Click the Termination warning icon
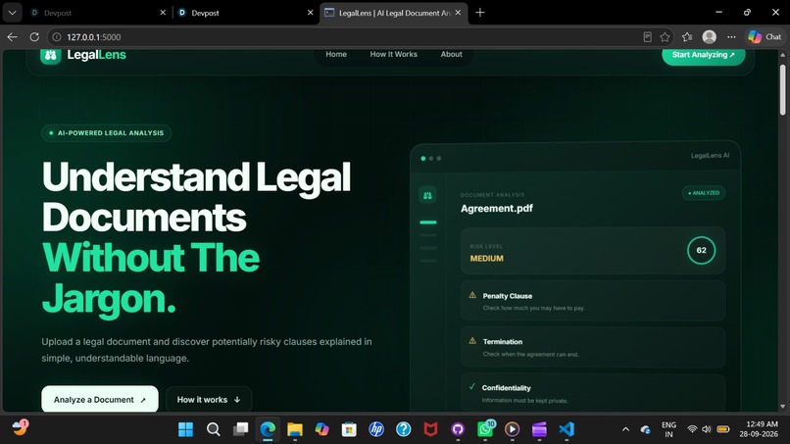Screen dimensions: 790x444 [x=472, y=341]
